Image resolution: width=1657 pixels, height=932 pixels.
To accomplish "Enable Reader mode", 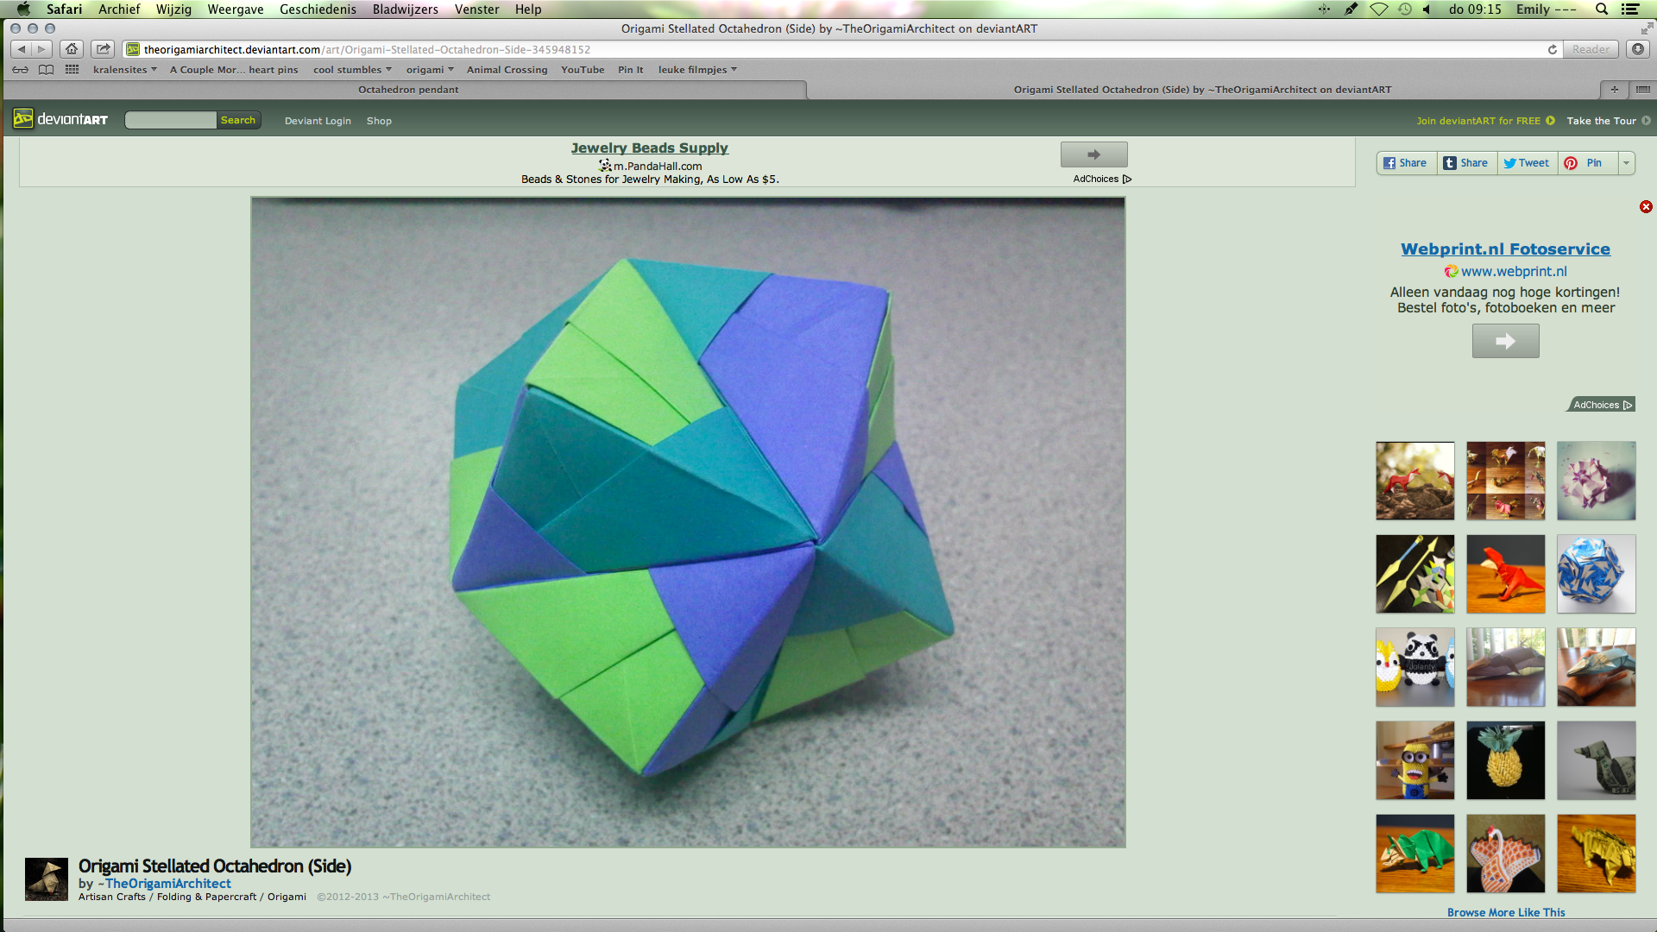I will (1591, 49).
